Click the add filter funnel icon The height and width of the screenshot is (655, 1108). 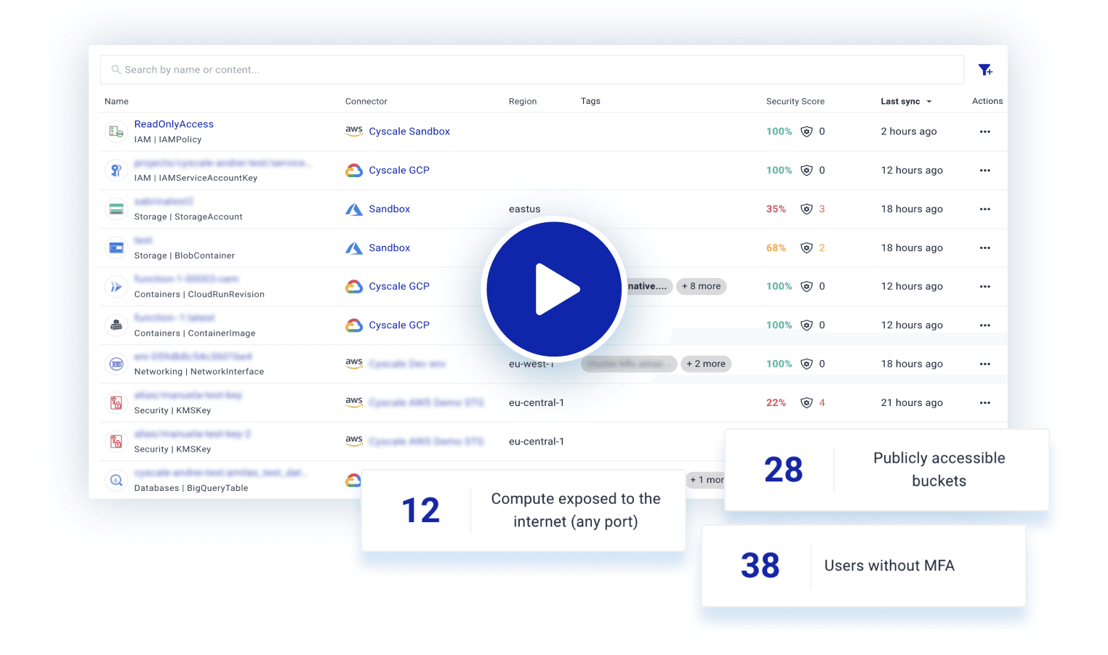click(985, 70)
